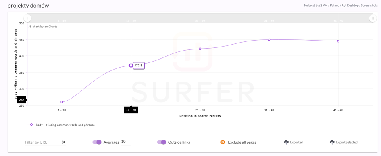This screenshot has width=381, height=156.
Task: Toggle the Outside links switch
Action: 162,142
